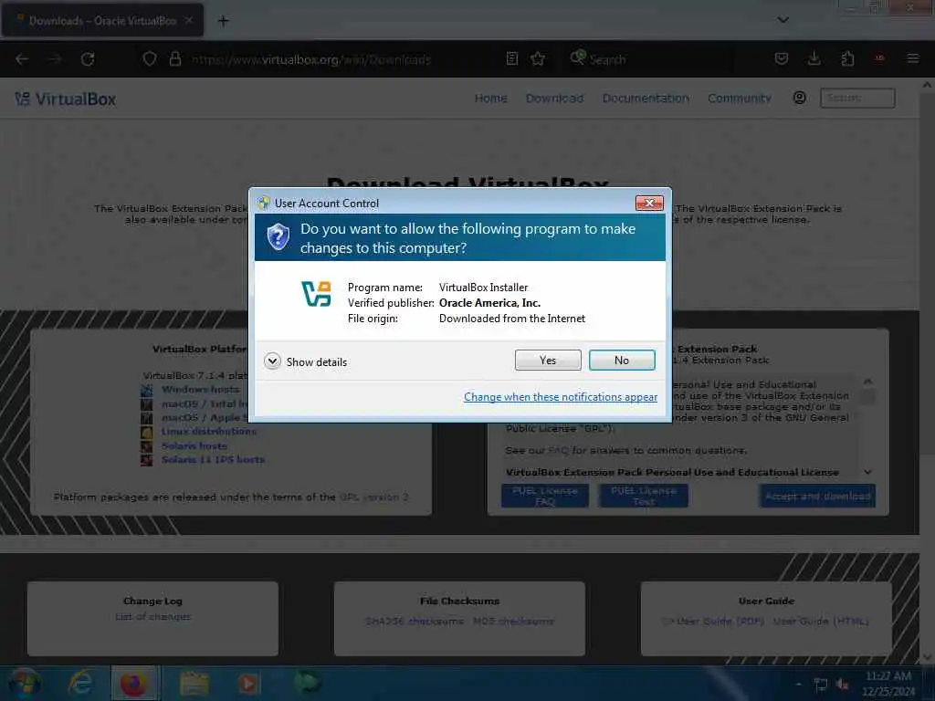Viewport: 935px width, 701px height.
Task: Click the virtualbox.org URL in address bar
Action: [x=310, y=59]
